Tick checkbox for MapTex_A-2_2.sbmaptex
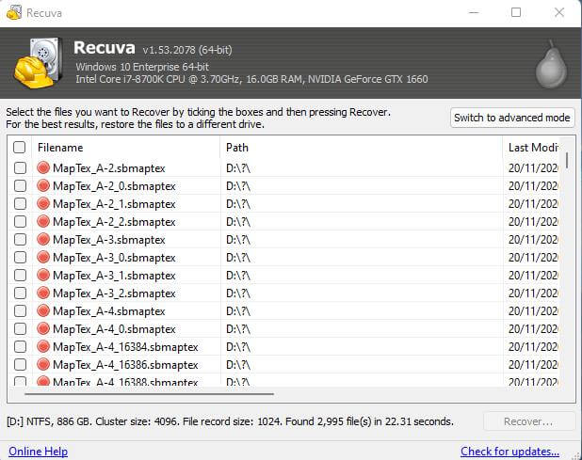Screen dimensions: 582x460 pos(20,221)
